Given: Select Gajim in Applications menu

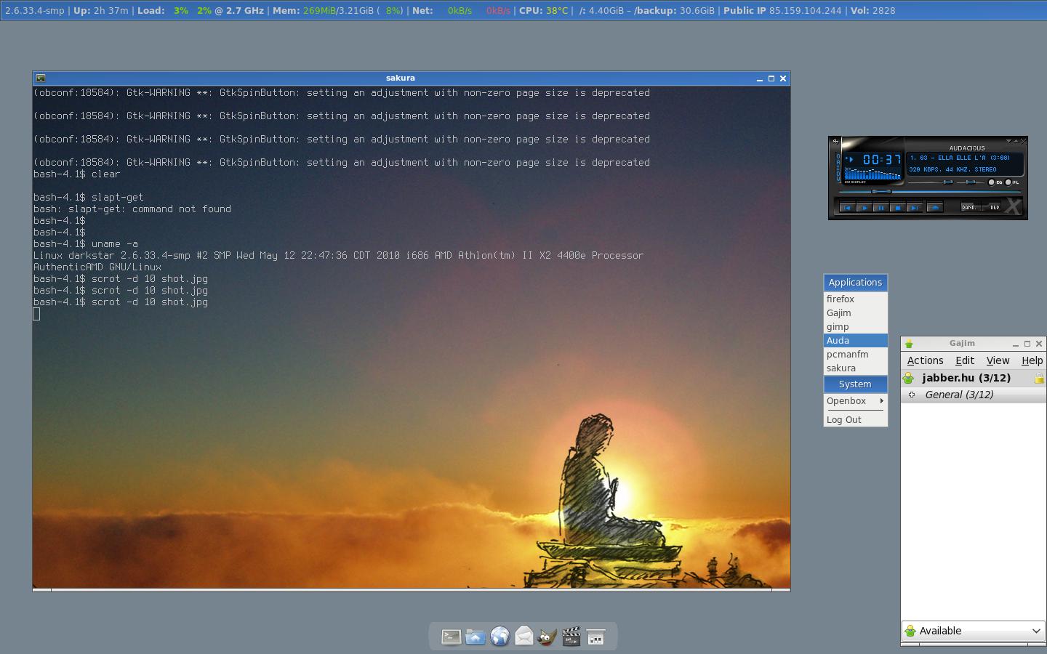Looking at the screenshot, I should point(855,312).
